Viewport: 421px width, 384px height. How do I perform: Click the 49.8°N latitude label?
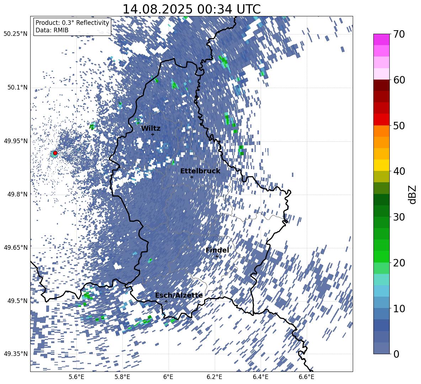click(17, 194)
